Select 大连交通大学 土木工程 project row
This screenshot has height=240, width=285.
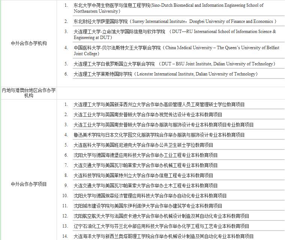tap(145, 186)
